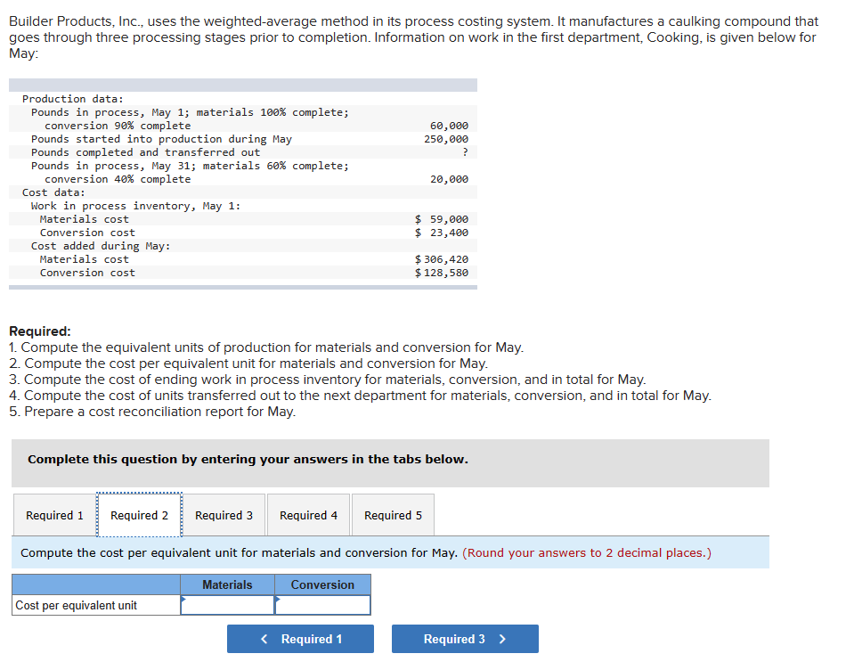Click requirement 4 about units transferred out
Viewport: 846px width, 670px height.
click(x=361, y=396)
